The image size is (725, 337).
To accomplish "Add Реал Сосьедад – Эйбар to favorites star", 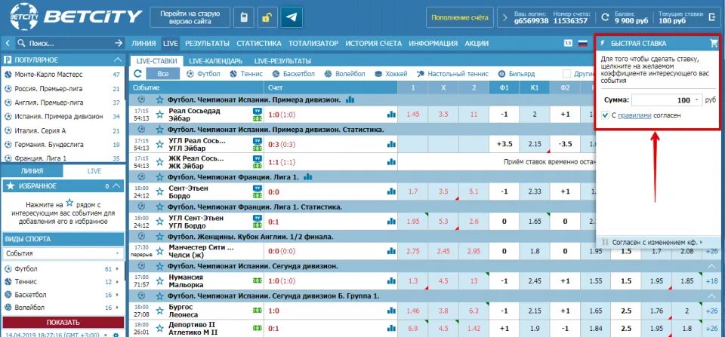I will pos(159,114).
